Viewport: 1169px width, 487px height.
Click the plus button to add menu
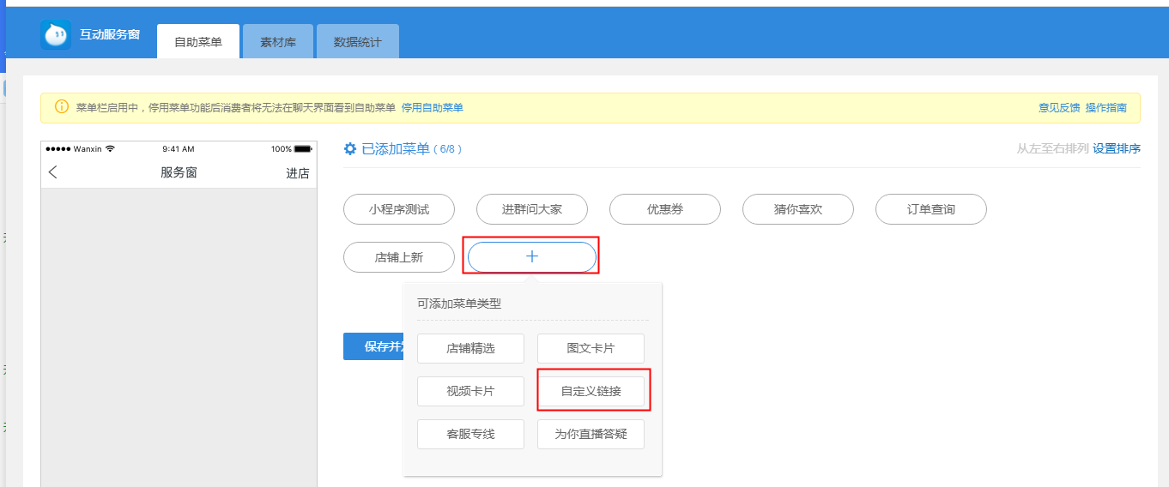(x=532, y=257)
